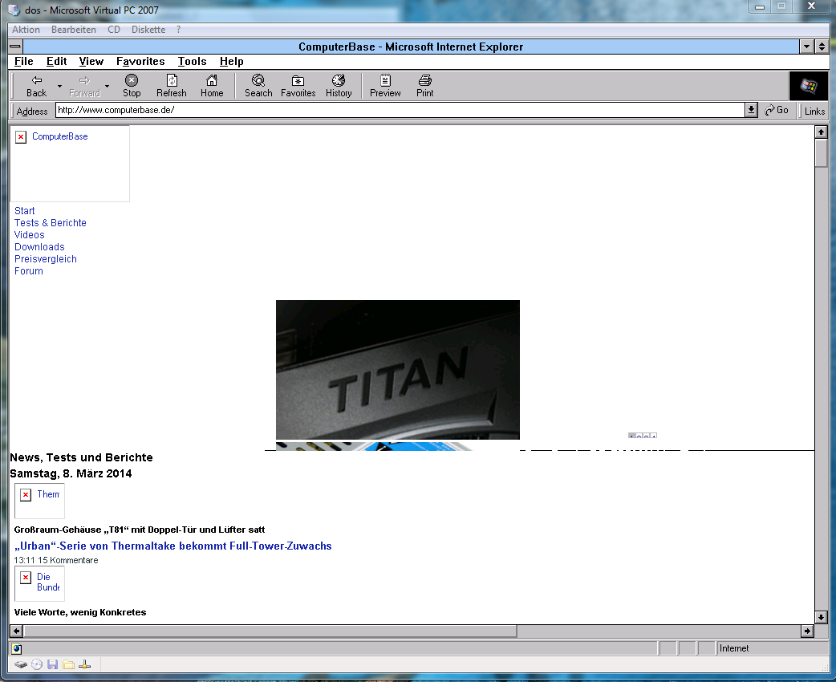Open the Back history dropdown arrow
Screen dimensions: 836x682
click(59, 86)
